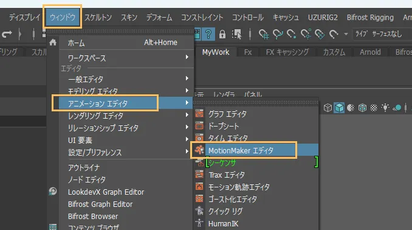Viewport: 412px width, 230px height.
Task: Click the ライブ サーフェスなし field
Action: tap(382, 34)
